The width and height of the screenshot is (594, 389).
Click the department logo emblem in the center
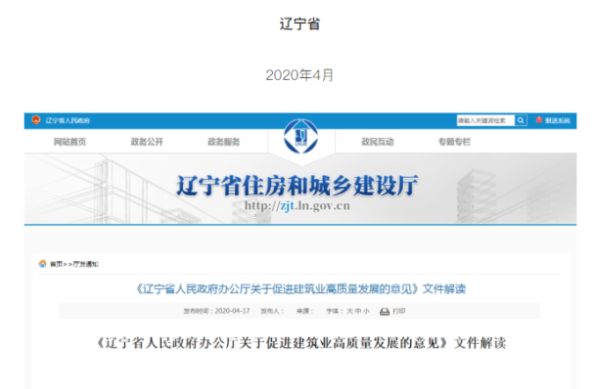(x=301, y=137)
